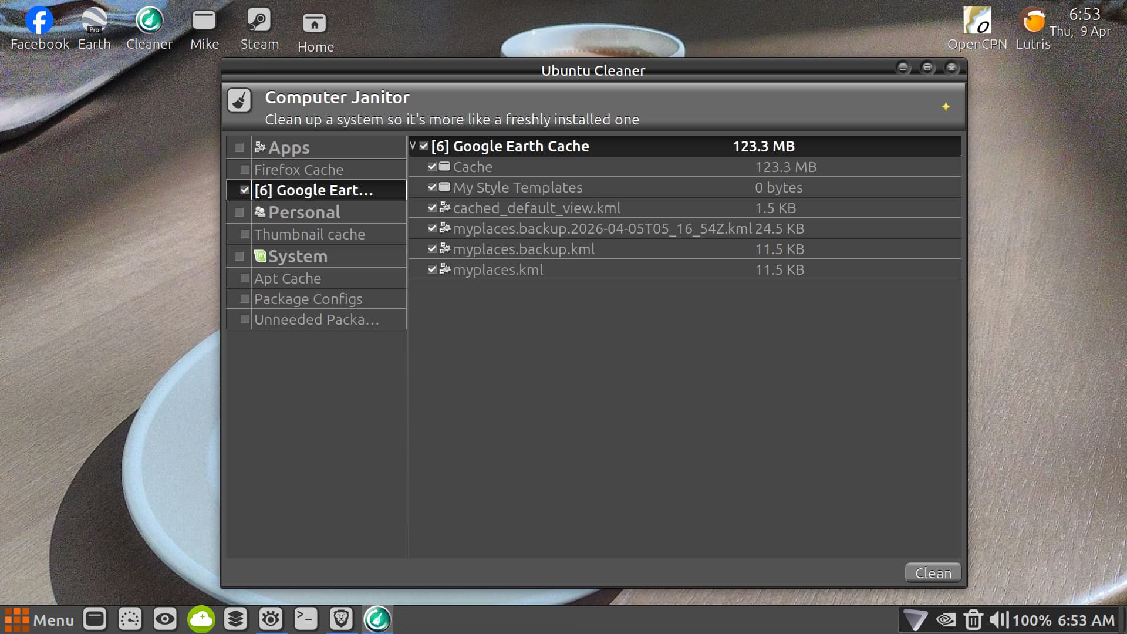The image size is (1127, 634).
Task: Select the cached_default_view.kml row
Action: coord(536,208)
